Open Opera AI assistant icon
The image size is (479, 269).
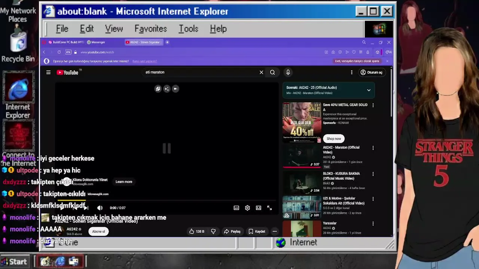click(389, 52)
